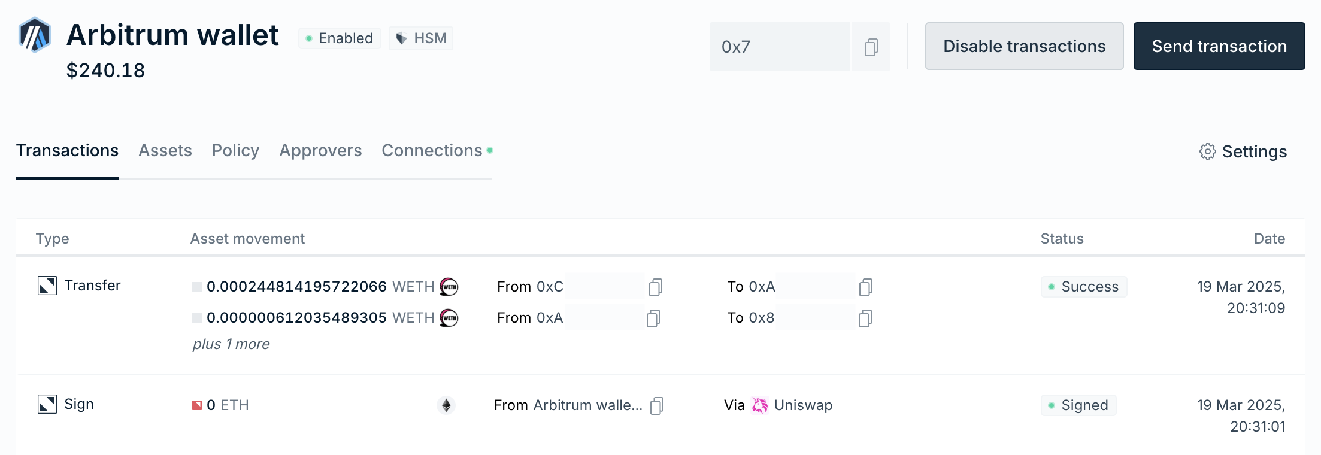Click the Transfer type icon
1321x455 pixels.
coord(47,286)
